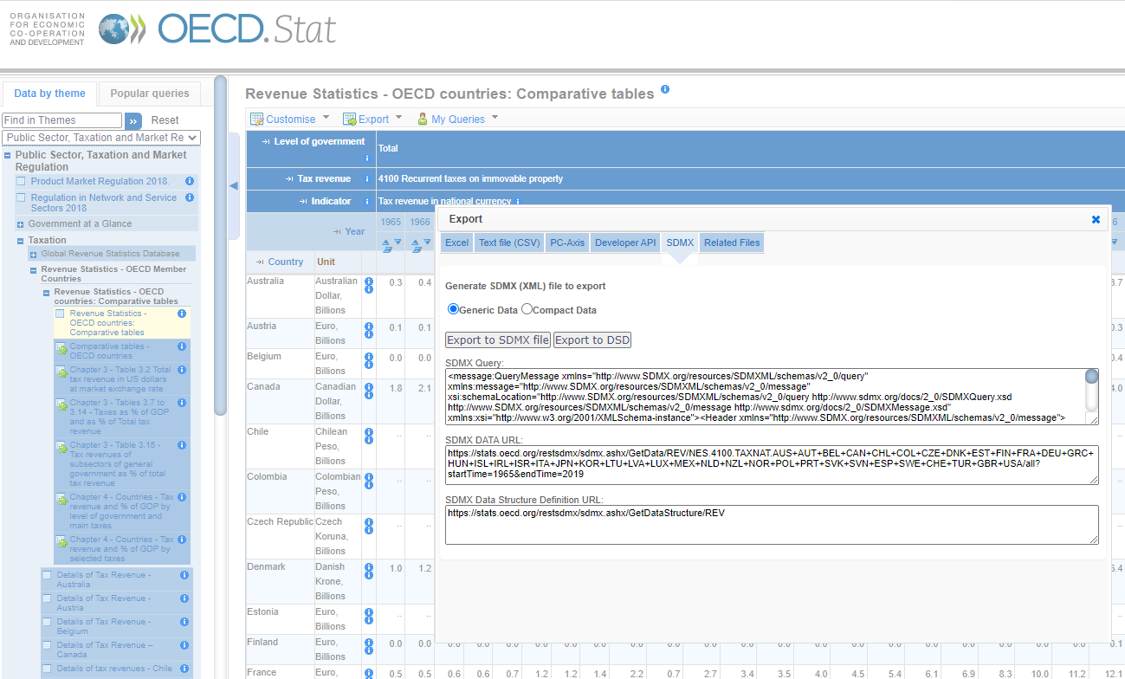The width and height of the screenshot is (1125, 679).
Task: Collapse Revenue Statistics - OECD Member Countries node
Action: tap(34, 270)
